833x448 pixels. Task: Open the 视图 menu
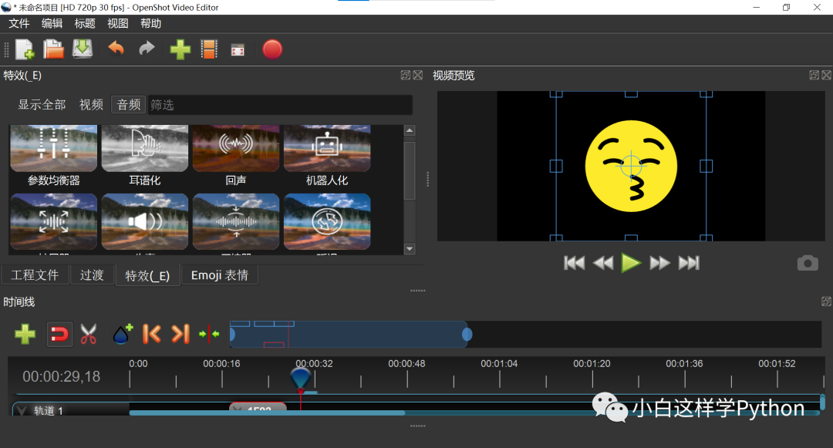pos(118,23)
